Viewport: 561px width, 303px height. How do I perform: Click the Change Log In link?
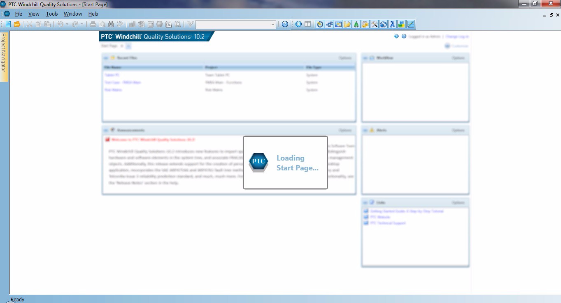(x=457, y=37)
